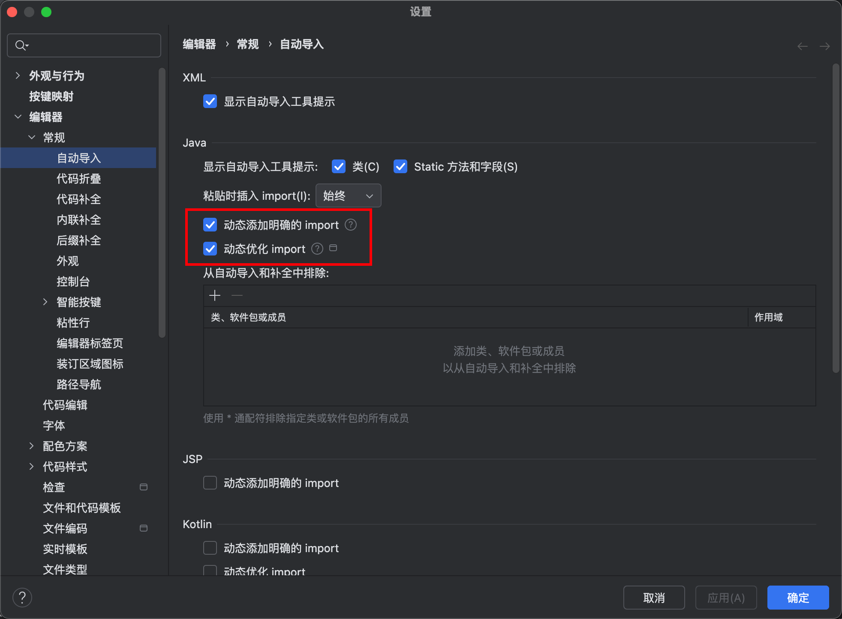
Task: Uncheck XML 显示自动导入工具提示 checkbox
Action: click(x=210, y=102)
